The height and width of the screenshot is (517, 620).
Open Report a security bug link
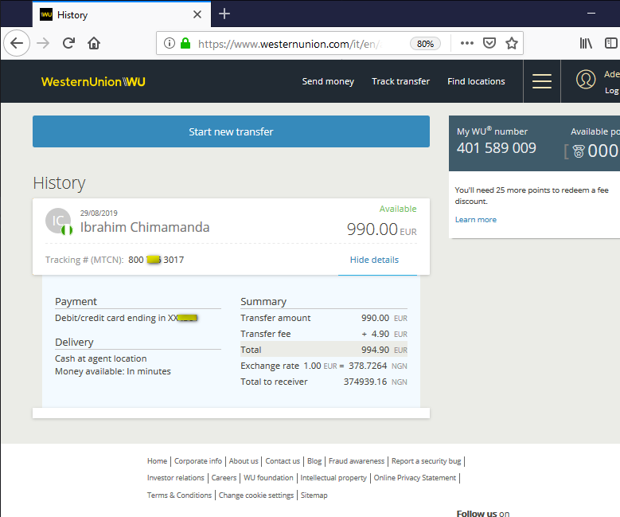[x=427, y=460]
